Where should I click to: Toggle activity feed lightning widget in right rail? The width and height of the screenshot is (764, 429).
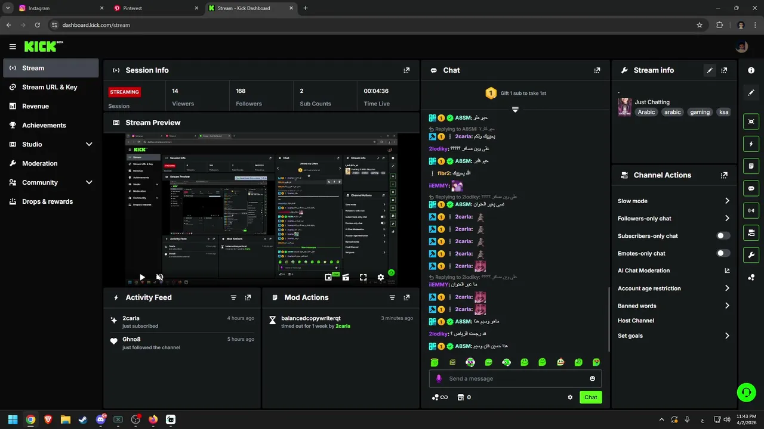[751, 144]
